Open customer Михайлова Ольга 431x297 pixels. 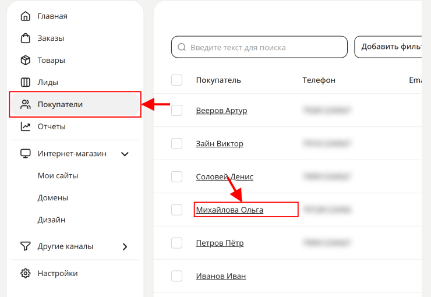click(229, 210)
